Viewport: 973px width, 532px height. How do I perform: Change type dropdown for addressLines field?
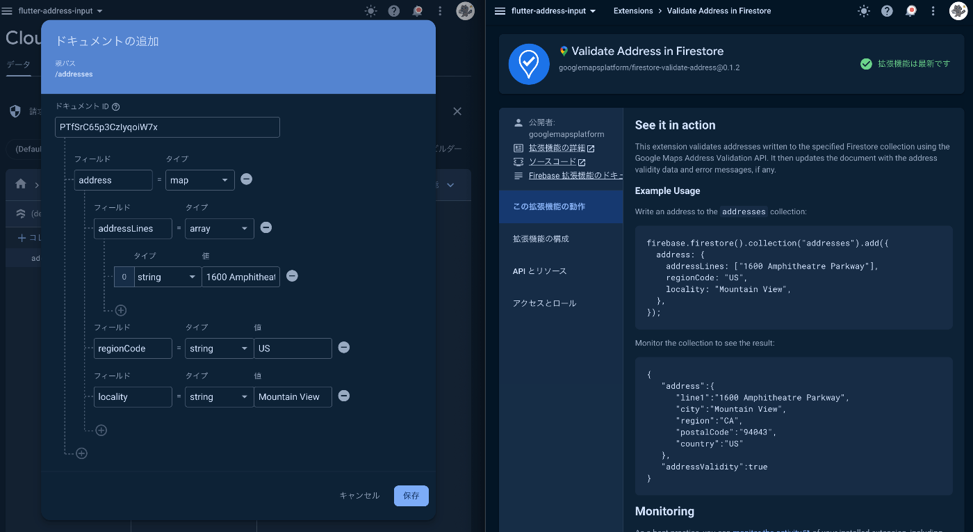tap(220, 228)
